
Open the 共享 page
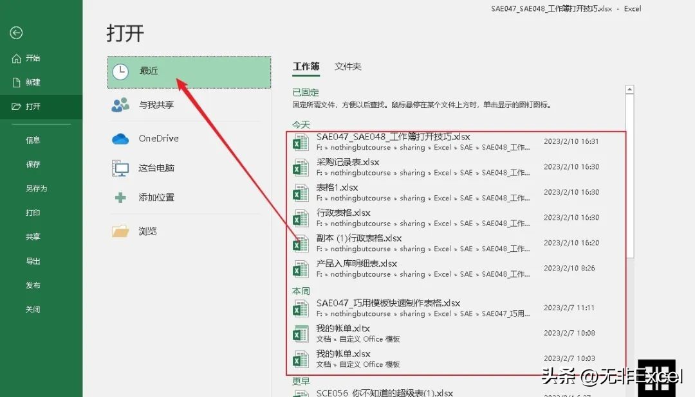(33, 237)
